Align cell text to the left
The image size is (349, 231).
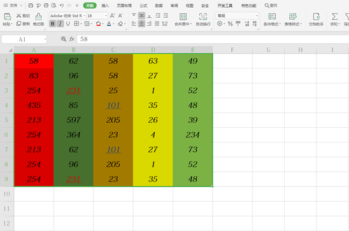tap(134, 24)
